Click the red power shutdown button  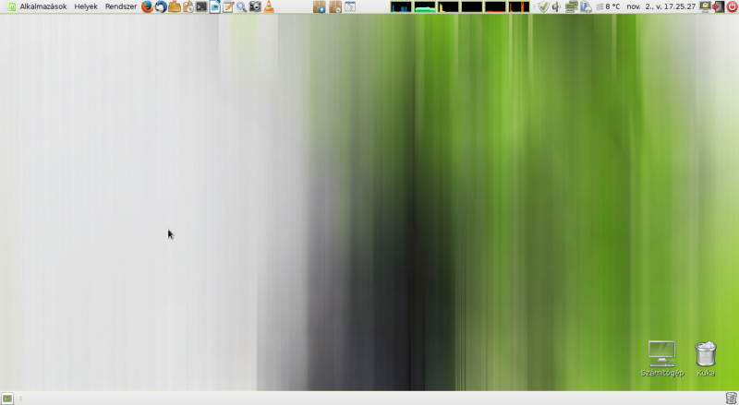(x=732, y=6)
